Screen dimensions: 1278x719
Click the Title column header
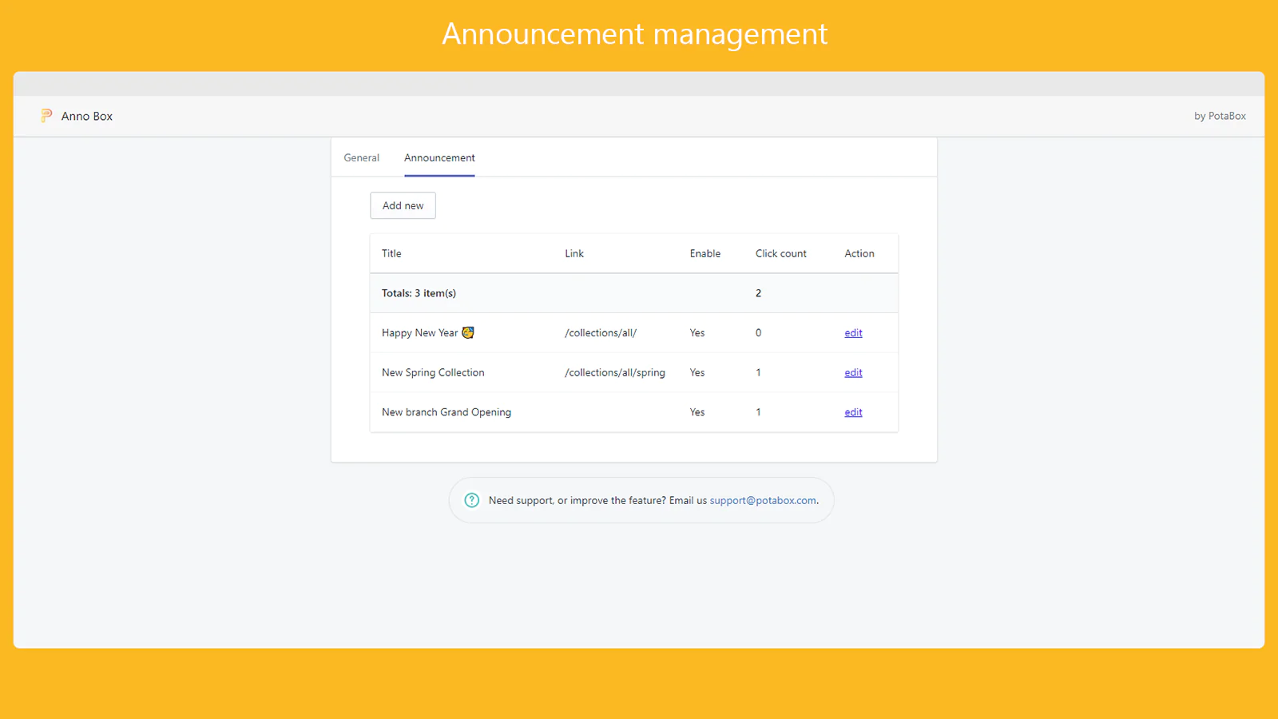click(391, 254)
